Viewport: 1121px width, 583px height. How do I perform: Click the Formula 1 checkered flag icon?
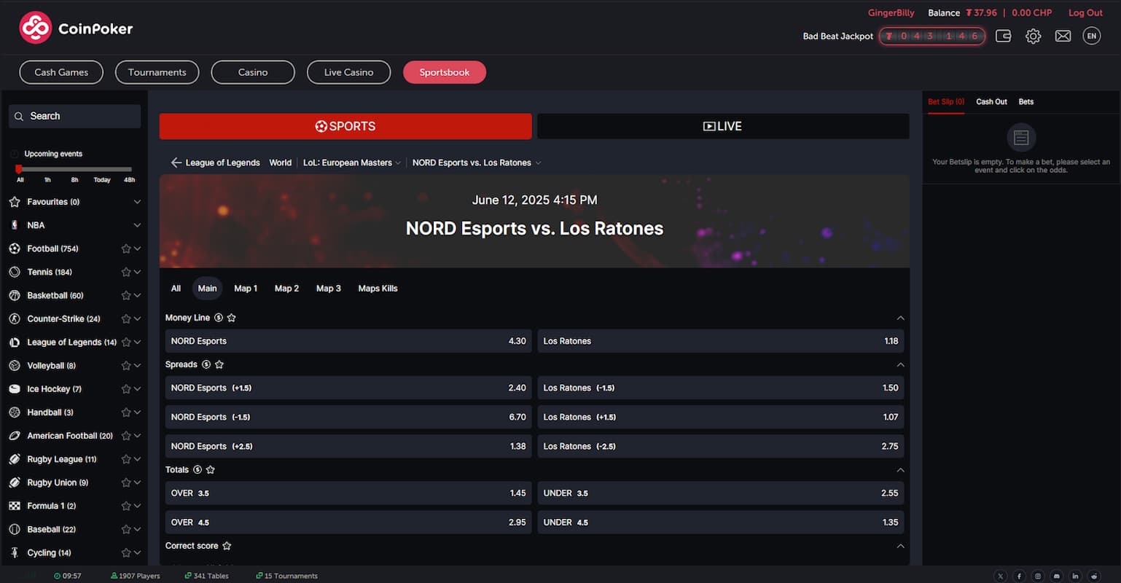click(14, 506)
